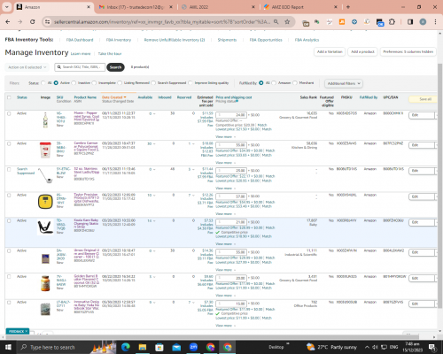The height and width of the screenshot is (354, 443).
Task: Open the Windows Start menu
Action: pyautogui.click(x=8, y=347)
